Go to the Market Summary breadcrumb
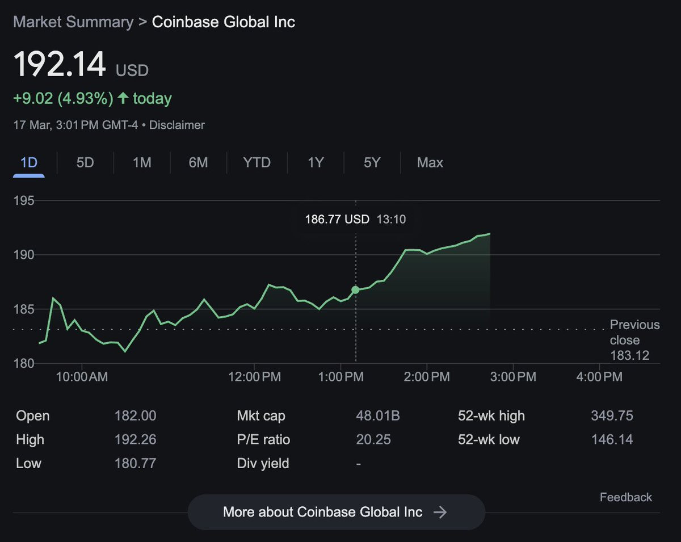 point(73,23)
